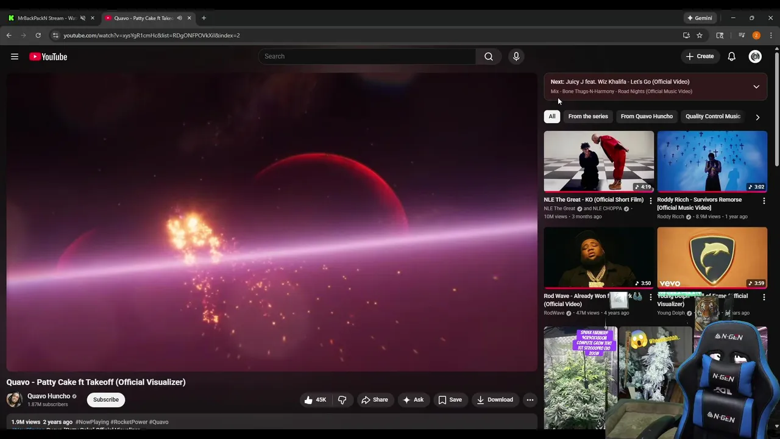Open options menu for NLE The Great video
Image resolution: width=780 pixels, height=439 pixels.
click(x=650, y=201)
